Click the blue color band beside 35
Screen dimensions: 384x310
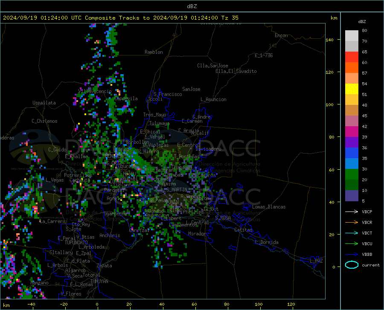click(x=352, y=153)
